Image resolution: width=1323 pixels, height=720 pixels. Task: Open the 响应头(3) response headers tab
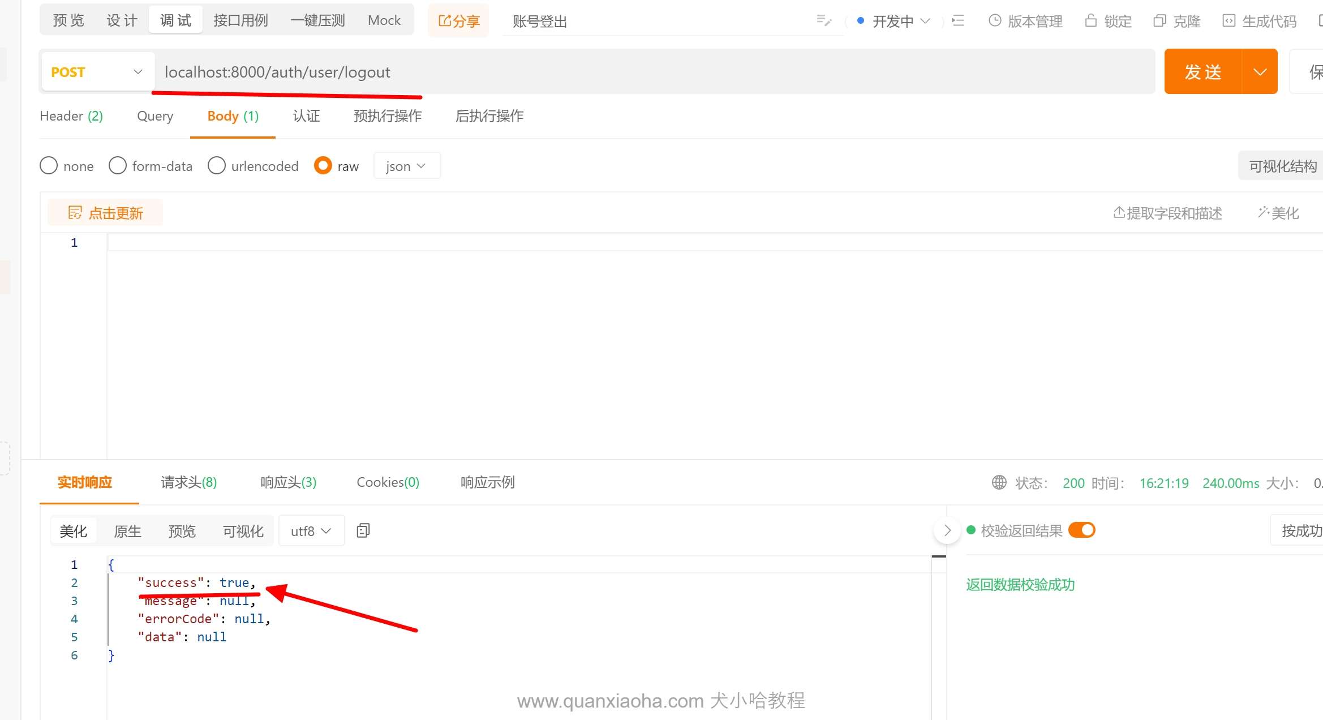[288, 482]
